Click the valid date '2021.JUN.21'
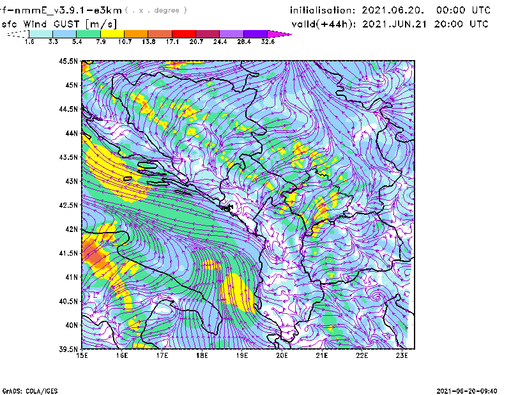 click(394, 24)
